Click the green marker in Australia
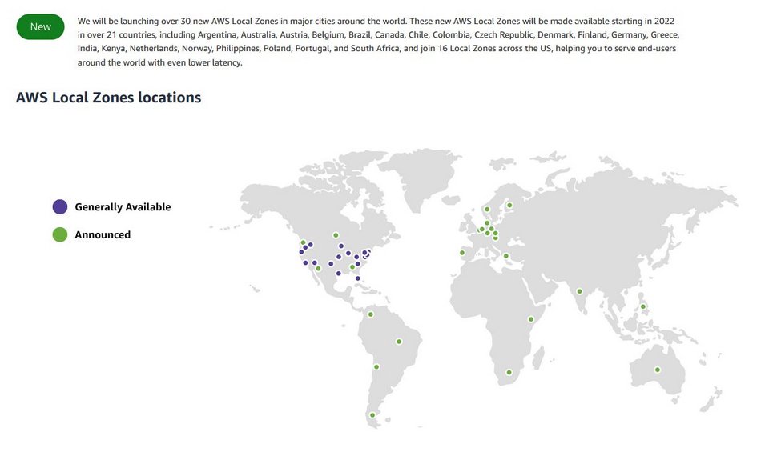 coord(657,370)
